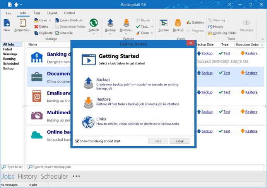Expand the ribbon Backup dropdown arrow

(110, 34)
